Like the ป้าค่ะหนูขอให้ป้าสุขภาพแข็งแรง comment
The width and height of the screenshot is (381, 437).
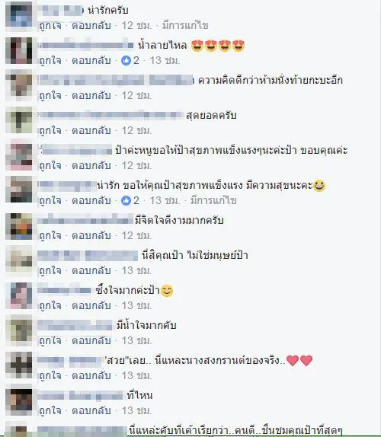50,165
